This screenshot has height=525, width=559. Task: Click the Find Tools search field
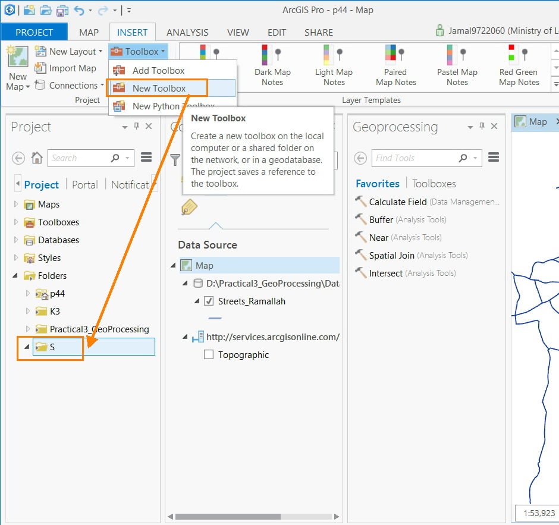click(426, 158)
